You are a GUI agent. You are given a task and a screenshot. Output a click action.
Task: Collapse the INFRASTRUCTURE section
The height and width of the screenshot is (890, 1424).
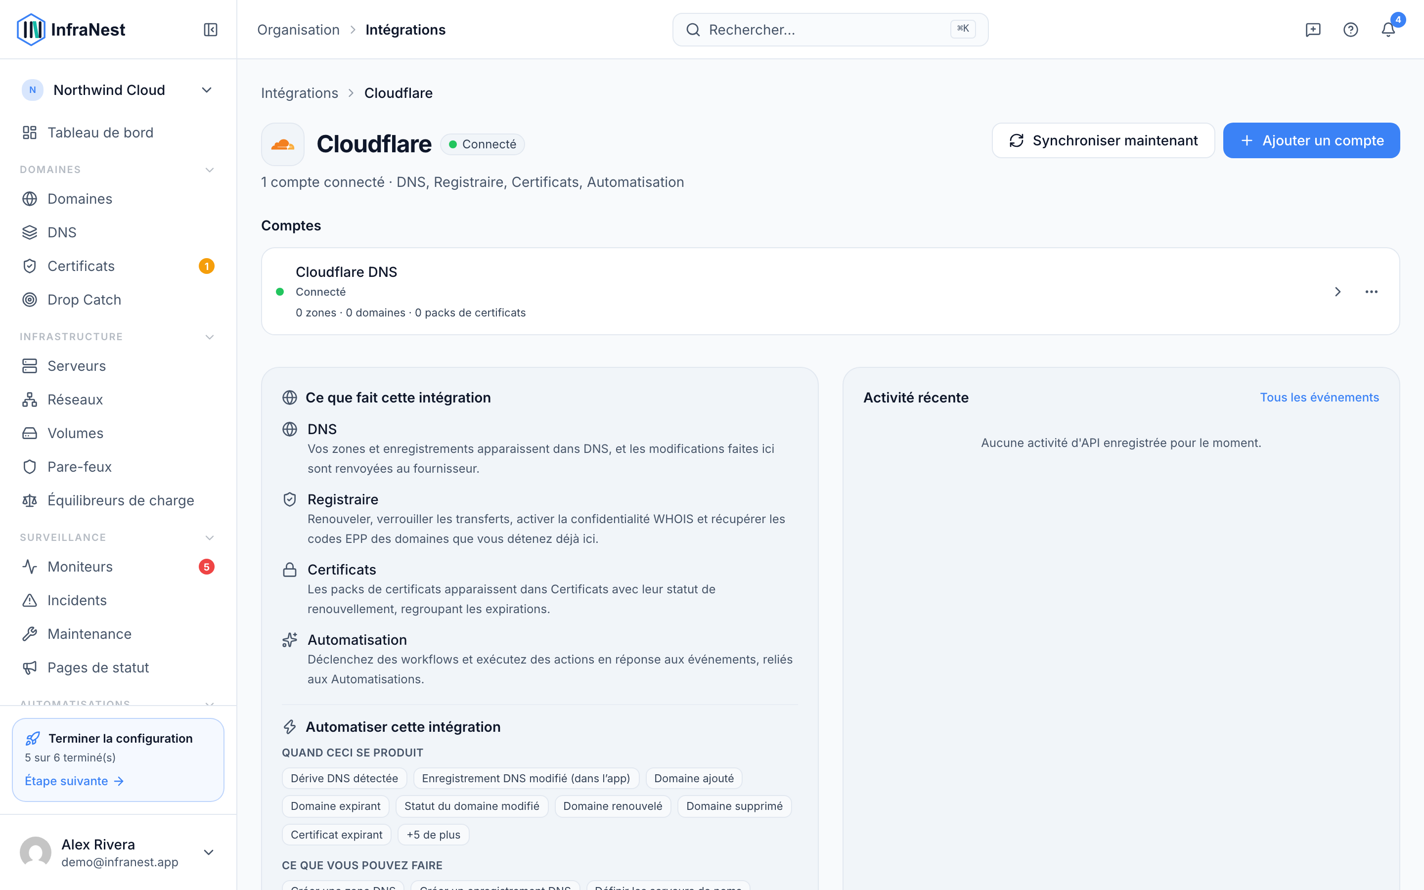pos(210,337)
